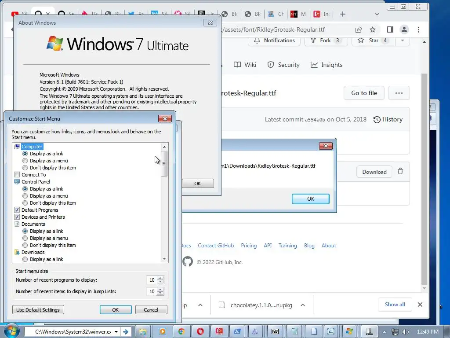Open the Wiki repository tab
Screen dimensions: 450x338
245,65
